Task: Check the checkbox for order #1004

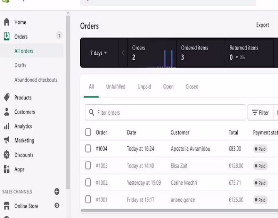Action: click(88, 149)
